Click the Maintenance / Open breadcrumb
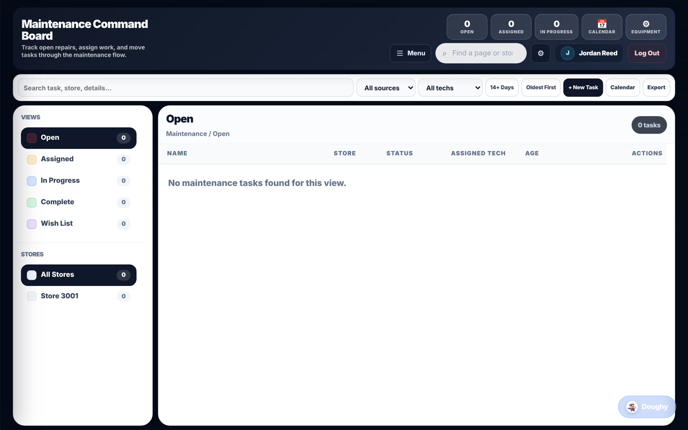688x430 pixels. pos(198,134)
